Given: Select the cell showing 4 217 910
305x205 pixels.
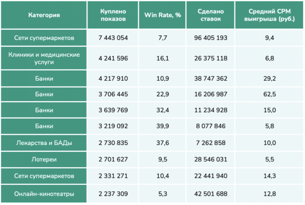Looking at the screenshot, I should pos(113,79).
